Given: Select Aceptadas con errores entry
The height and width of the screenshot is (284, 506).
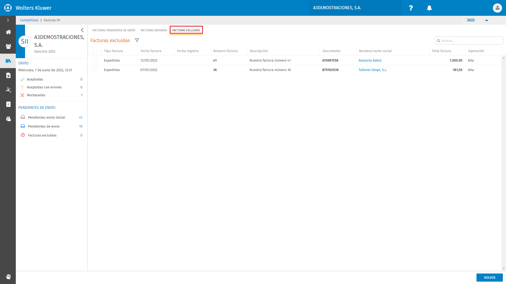Looking at the screenshot, I should coord(51,87).
